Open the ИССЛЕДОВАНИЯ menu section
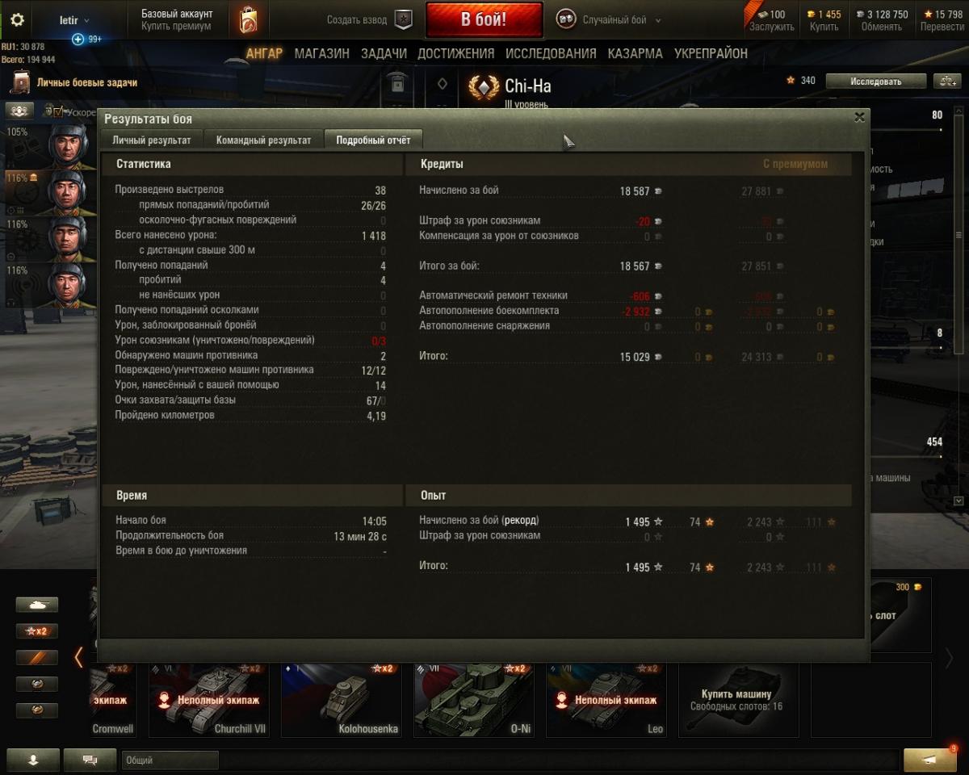This screenshot has width=969, height=775. [551, 53]
